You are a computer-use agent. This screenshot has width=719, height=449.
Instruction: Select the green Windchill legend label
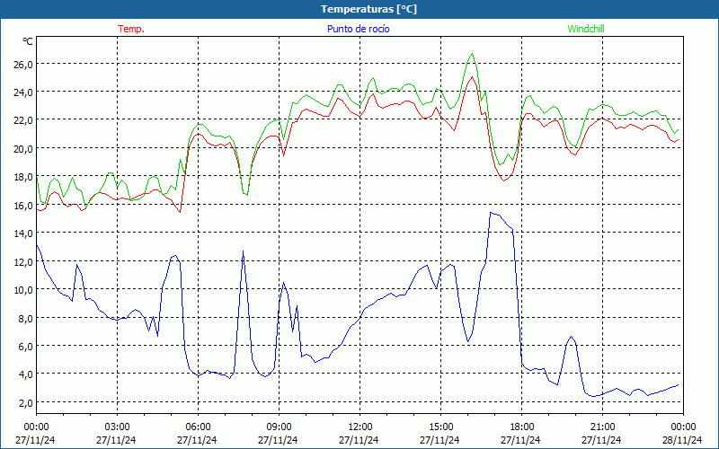click(x=586, y=29)
